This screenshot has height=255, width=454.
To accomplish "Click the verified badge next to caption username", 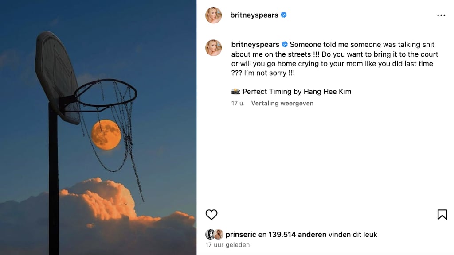I will pyautogui.click(x=285, y=45).
